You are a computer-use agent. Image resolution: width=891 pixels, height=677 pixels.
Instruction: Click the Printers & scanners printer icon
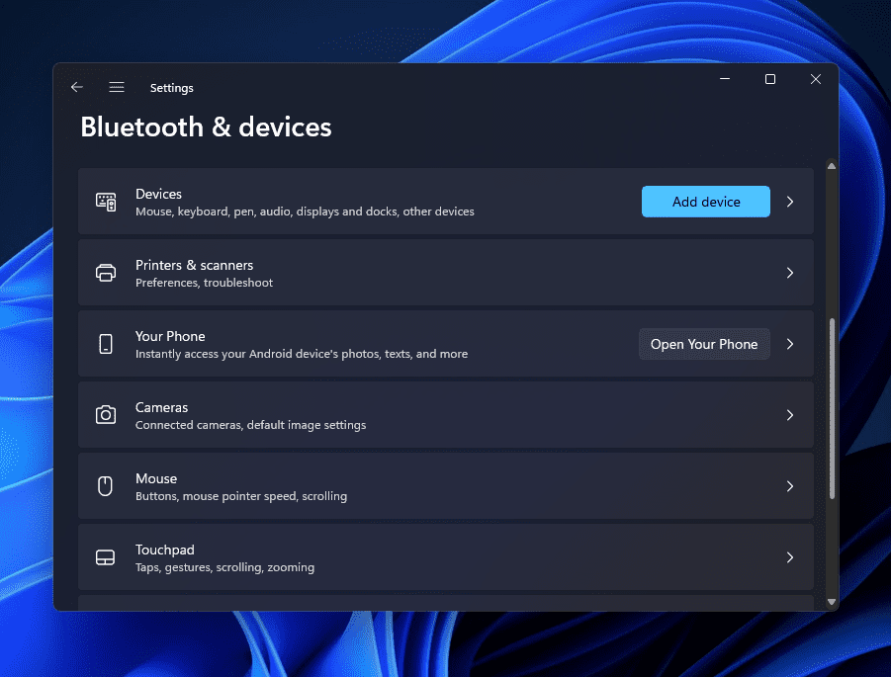pyautogui.click(x=106, y=273)
